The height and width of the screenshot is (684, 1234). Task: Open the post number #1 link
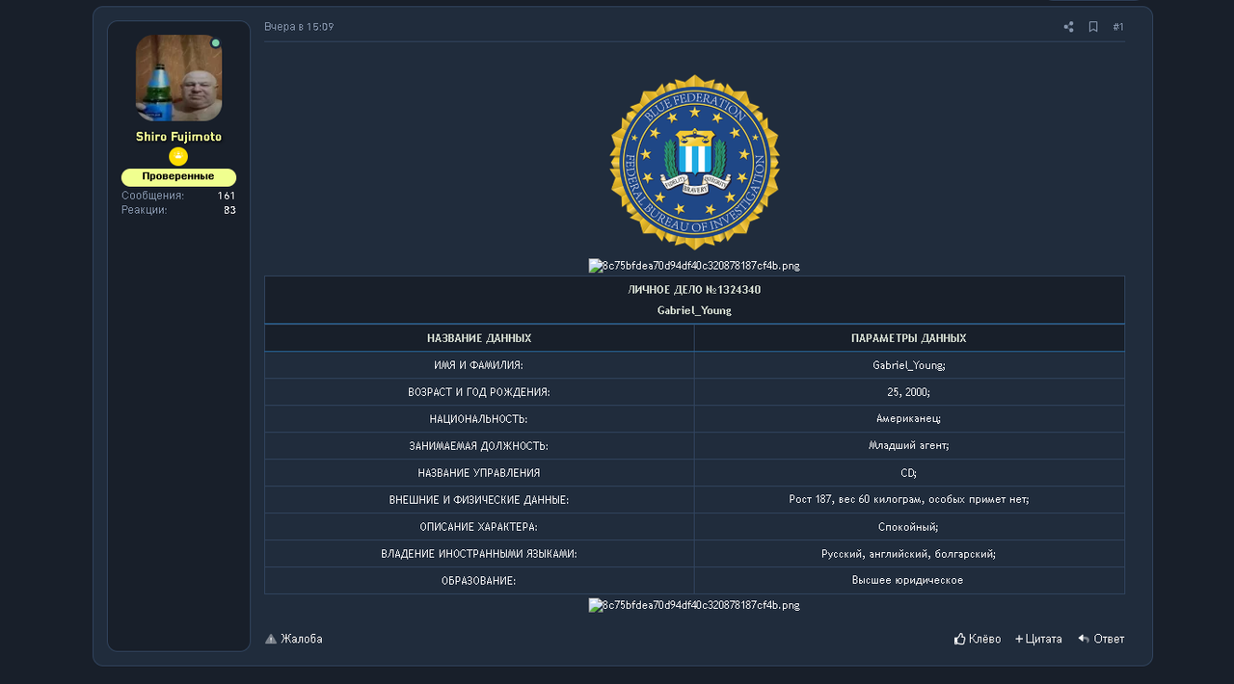(x=1118, y=27)
